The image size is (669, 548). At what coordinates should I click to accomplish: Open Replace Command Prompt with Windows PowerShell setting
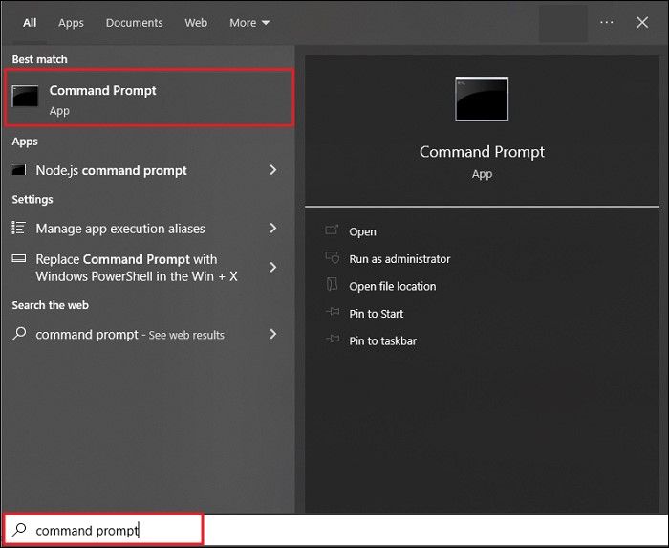click(147, 268)
